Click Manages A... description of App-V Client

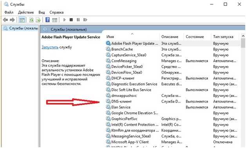pos(172,142)
